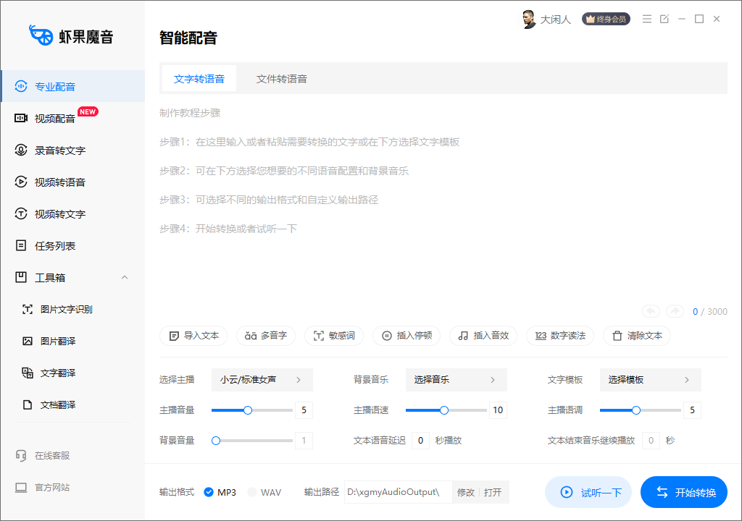This screenshot has height=521, width=742.
Task: Switch to the 文件转语音 tab
Action: tap(281, 78)
